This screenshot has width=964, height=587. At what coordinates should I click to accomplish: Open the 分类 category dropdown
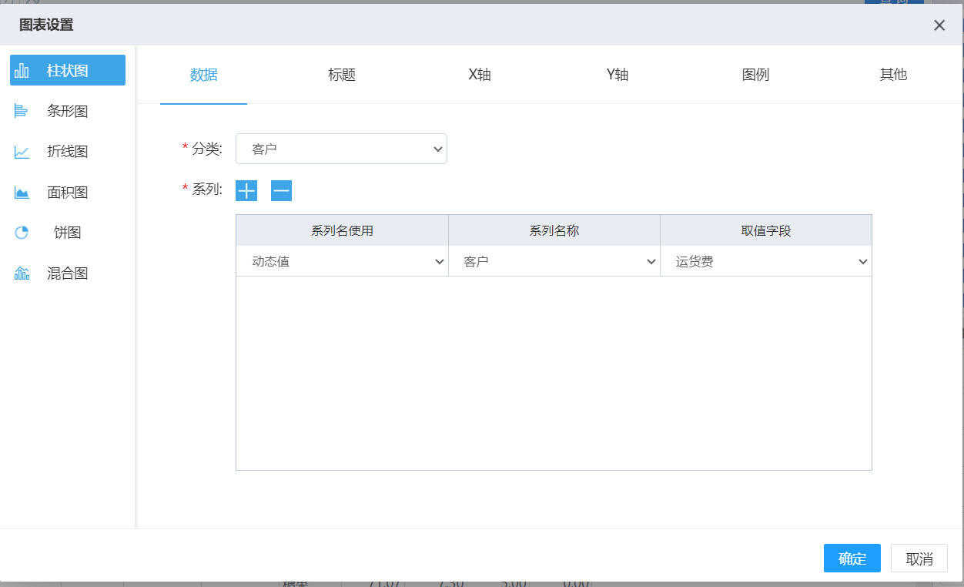[x=341, y=149]
